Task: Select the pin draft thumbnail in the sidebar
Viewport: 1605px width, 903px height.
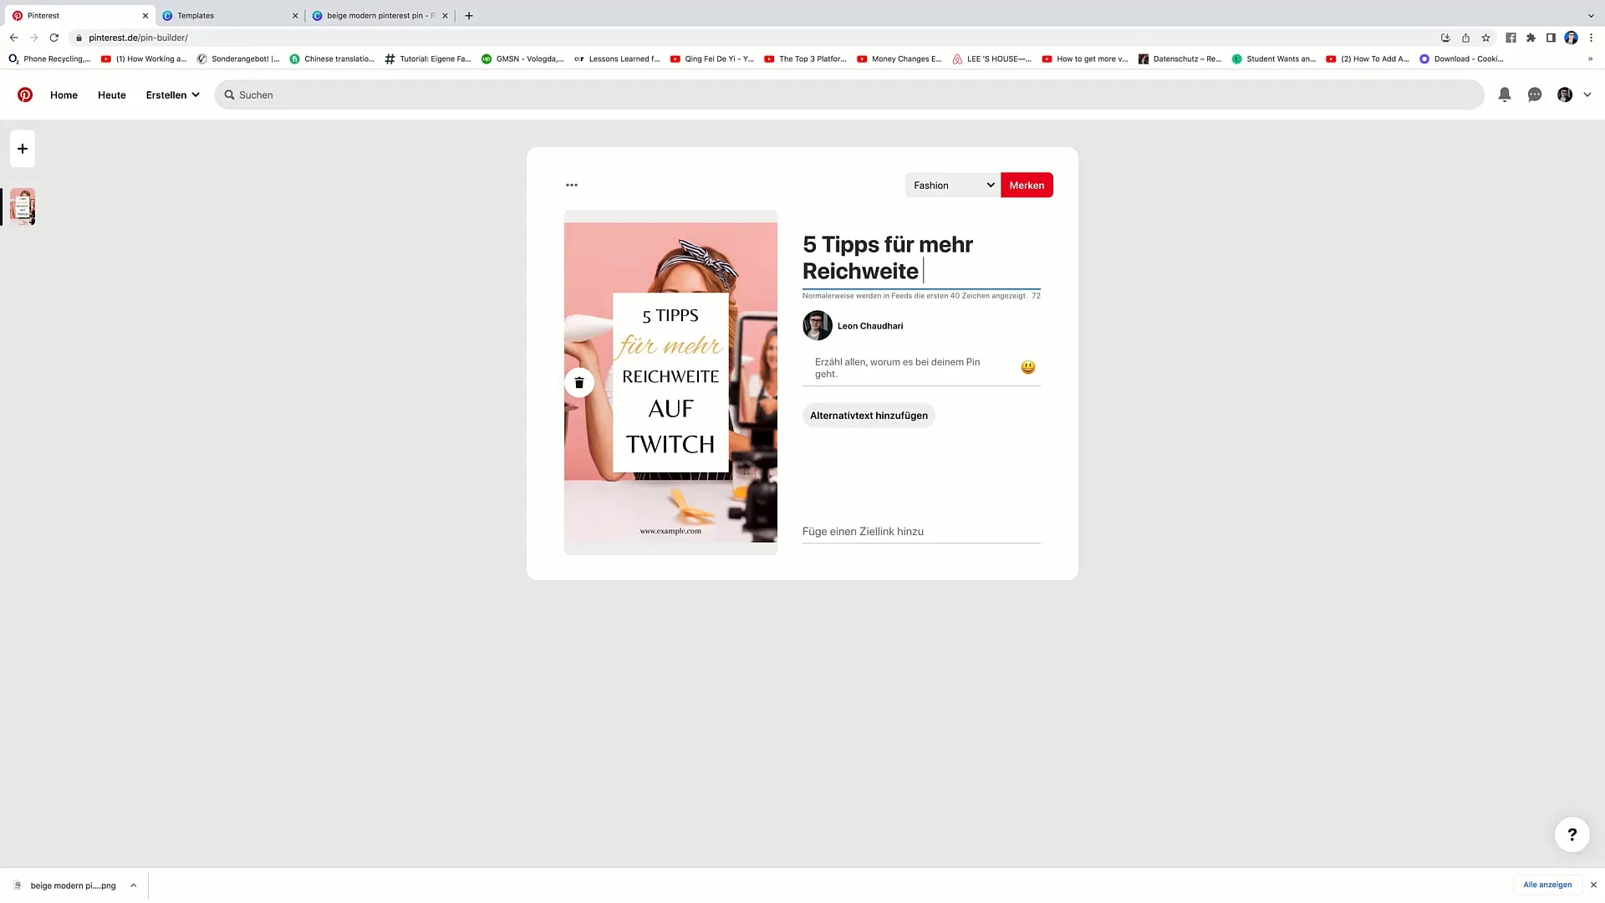Action: coord(23,207)
